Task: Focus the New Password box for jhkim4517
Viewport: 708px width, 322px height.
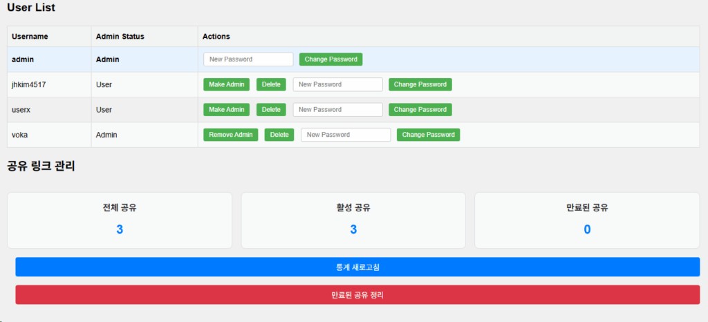Action: pos(337,84)
